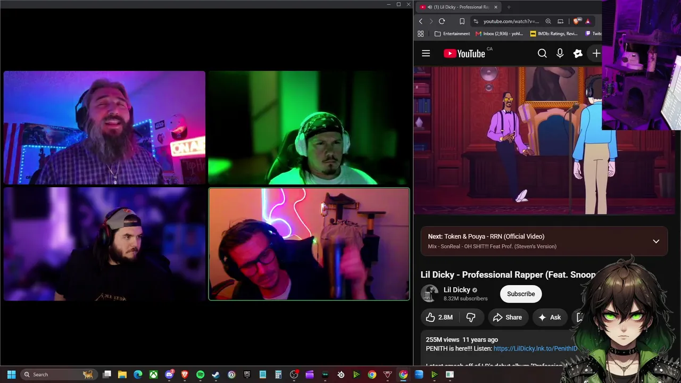
Task: Open Calculator from the taskbar
Action: click(278, 374)
